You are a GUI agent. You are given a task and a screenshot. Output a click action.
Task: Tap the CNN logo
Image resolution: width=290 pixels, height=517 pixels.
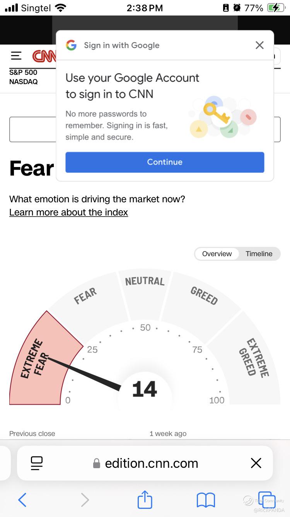(44, 57)
